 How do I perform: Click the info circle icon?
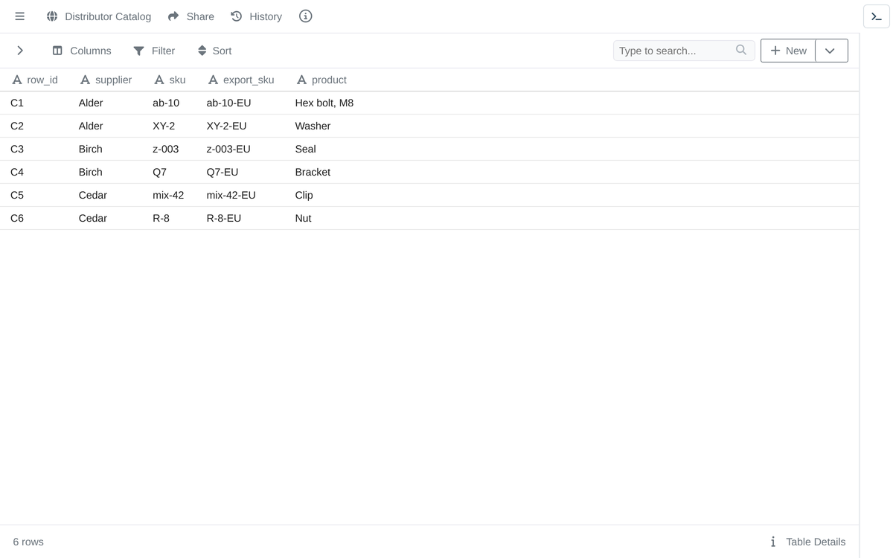tap(306, 16)
